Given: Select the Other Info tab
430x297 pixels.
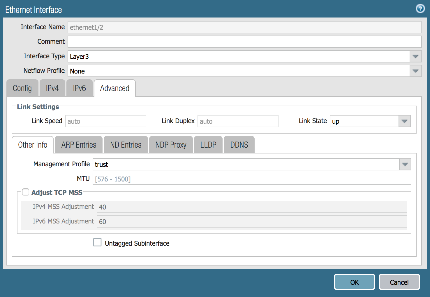Looking at the screenshot, I should click(x=32, y=144).
